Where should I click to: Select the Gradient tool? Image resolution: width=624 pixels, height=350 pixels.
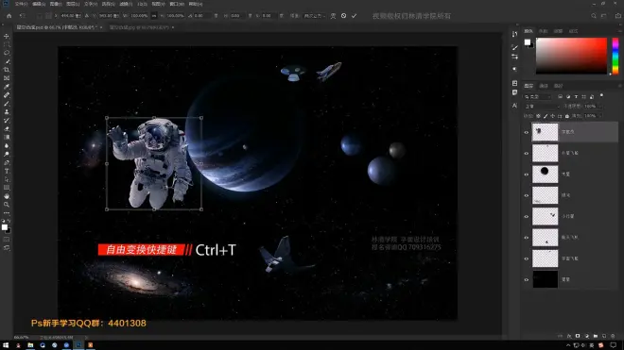7,137
